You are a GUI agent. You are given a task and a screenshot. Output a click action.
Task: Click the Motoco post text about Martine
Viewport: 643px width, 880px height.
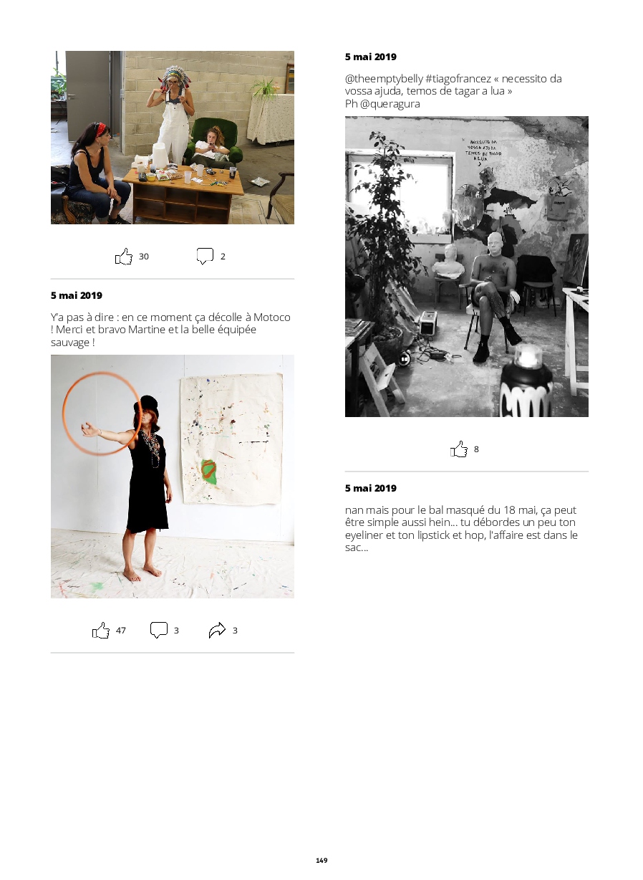coord(170,330)
